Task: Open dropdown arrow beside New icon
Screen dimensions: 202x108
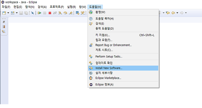Action: pos(8,13)
